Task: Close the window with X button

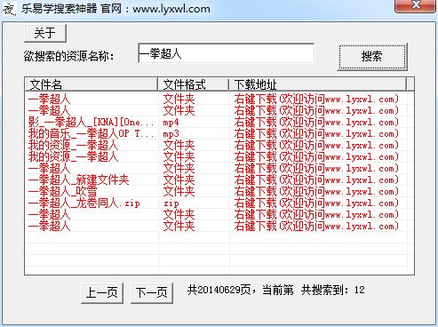Action: [416, 5]
